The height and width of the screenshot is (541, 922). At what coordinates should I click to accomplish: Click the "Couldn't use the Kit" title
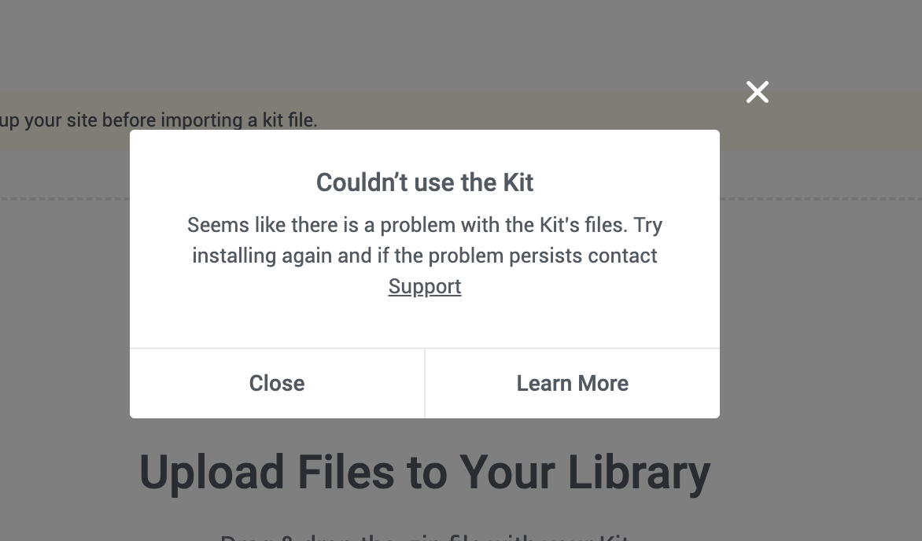[x=425, y=182]
